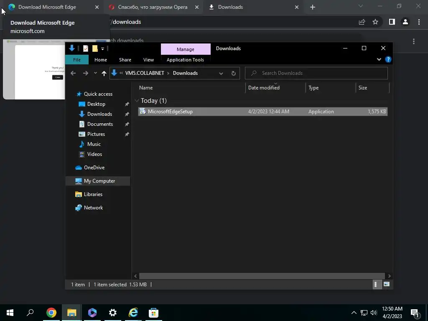Collapse the Today (1) group
Screen dimensions: 428x321
137,101
